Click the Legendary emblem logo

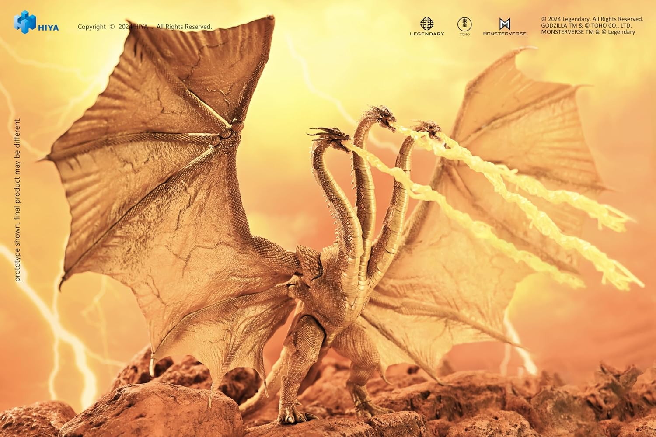pos(427,23)
